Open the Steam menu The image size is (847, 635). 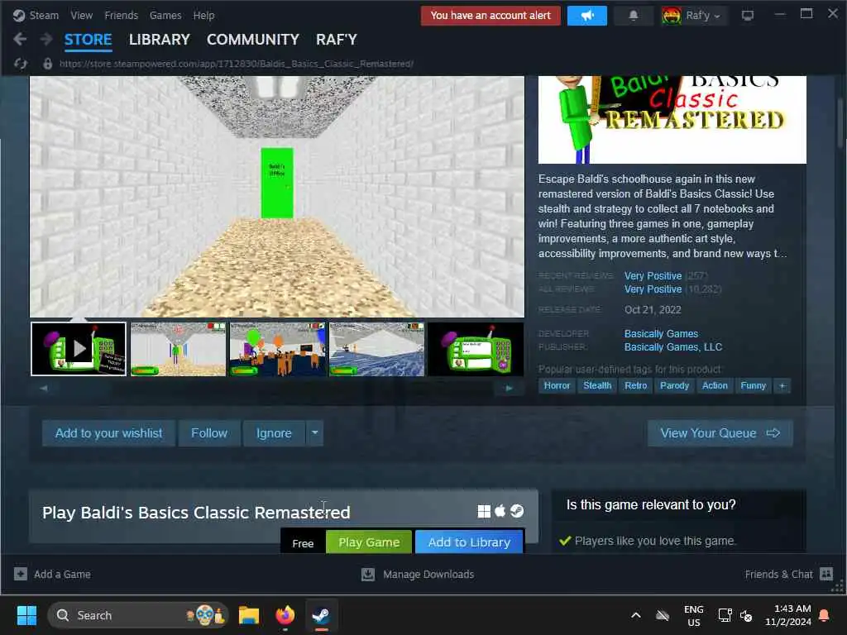44,15
